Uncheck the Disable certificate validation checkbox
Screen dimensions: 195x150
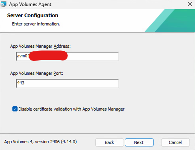15,109
